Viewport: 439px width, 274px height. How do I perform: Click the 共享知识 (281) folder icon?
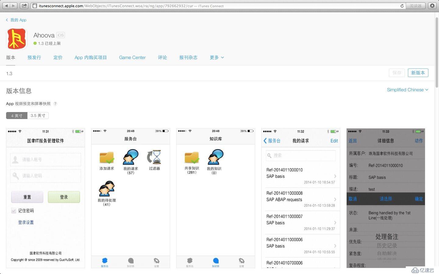point(192,157)
